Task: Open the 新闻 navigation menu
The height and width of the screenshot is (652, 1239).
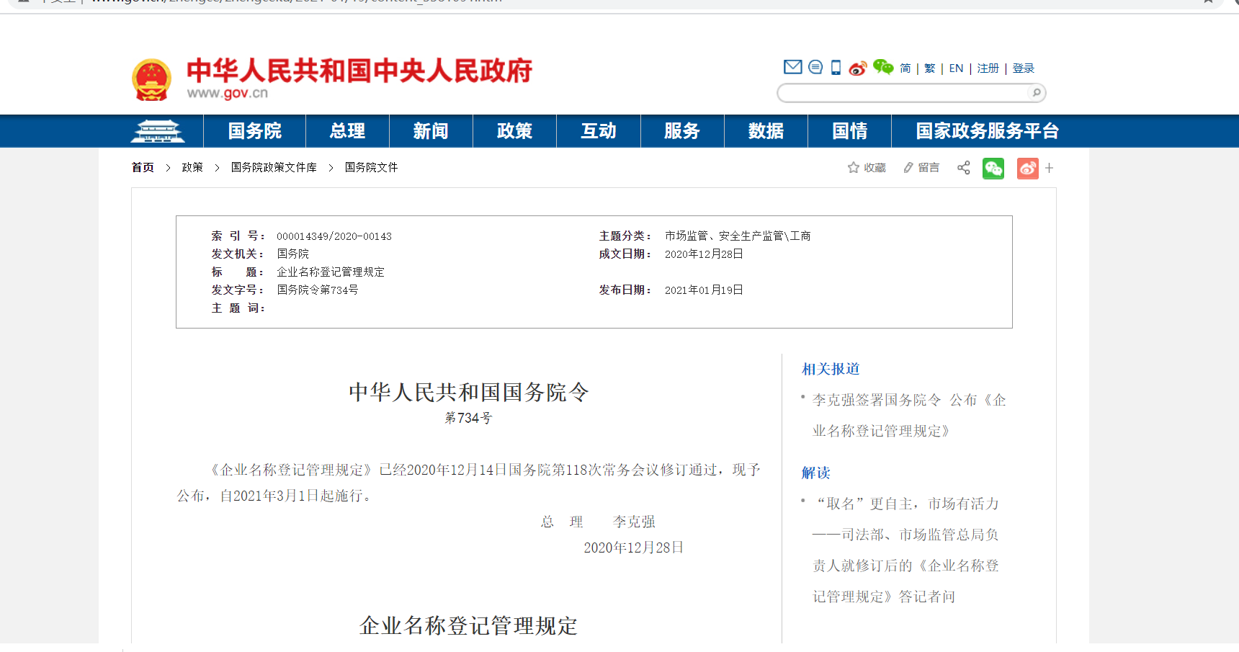Action: (431, 131)
